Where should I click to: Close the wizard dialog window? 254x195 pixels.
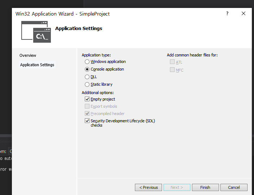point(244,13)
